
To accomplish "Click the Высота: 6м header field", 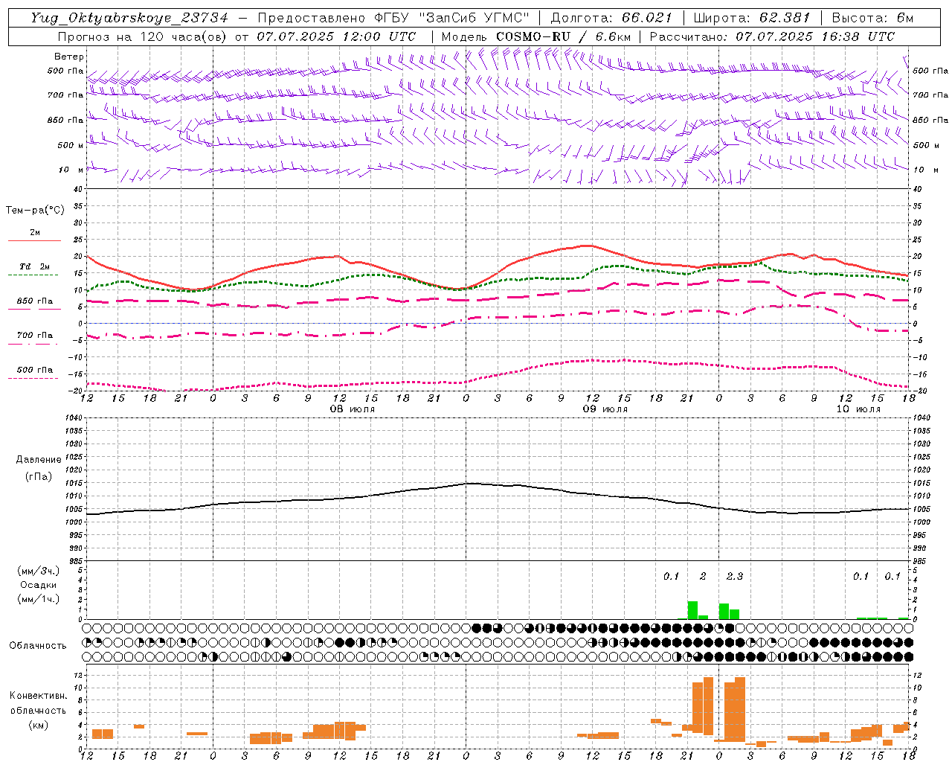I will [x=872, y=18].
